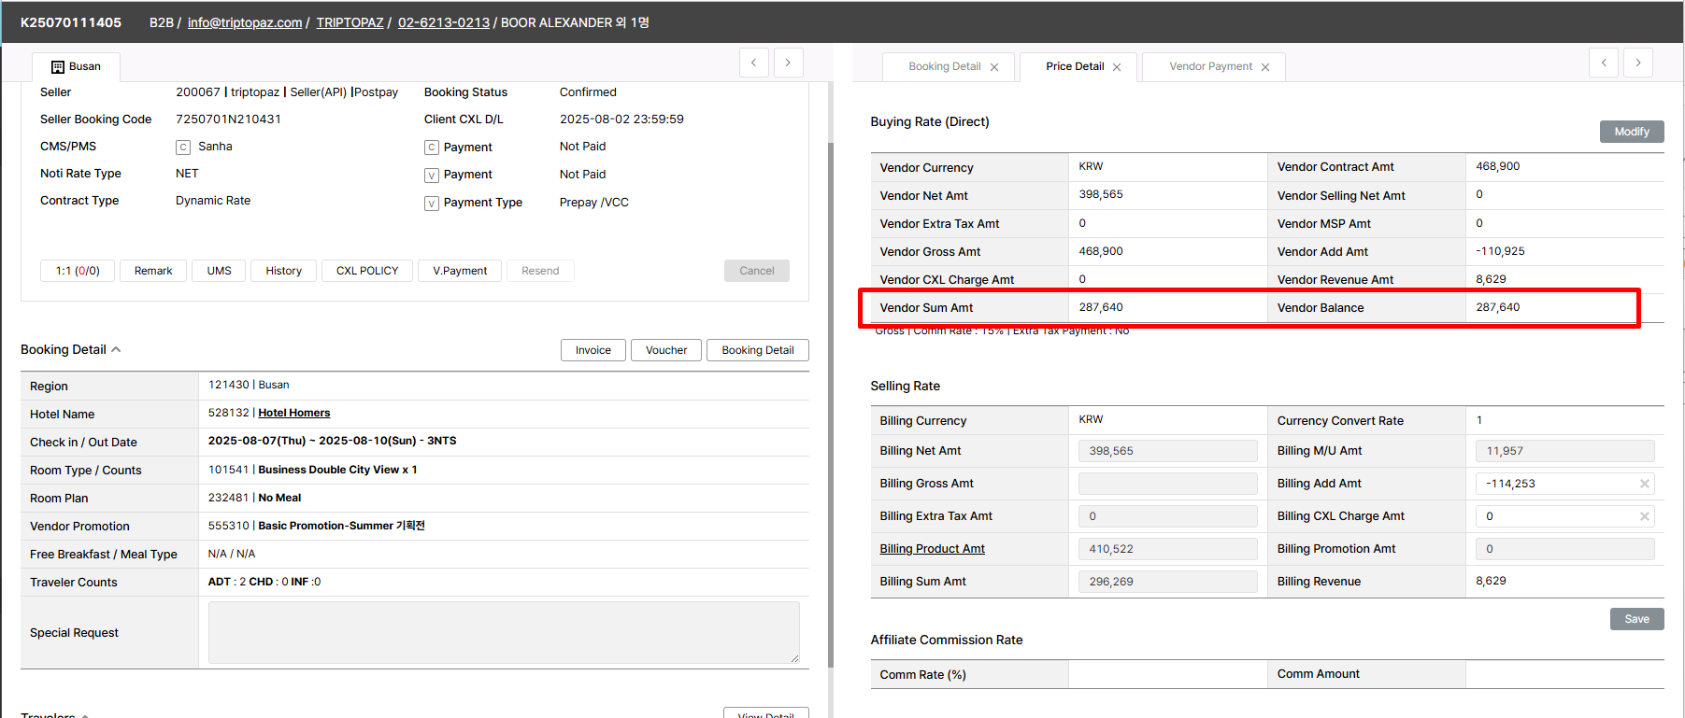Click the C box beside Sanha
The height and width of the screenshot is (718, 1685).
183,148
